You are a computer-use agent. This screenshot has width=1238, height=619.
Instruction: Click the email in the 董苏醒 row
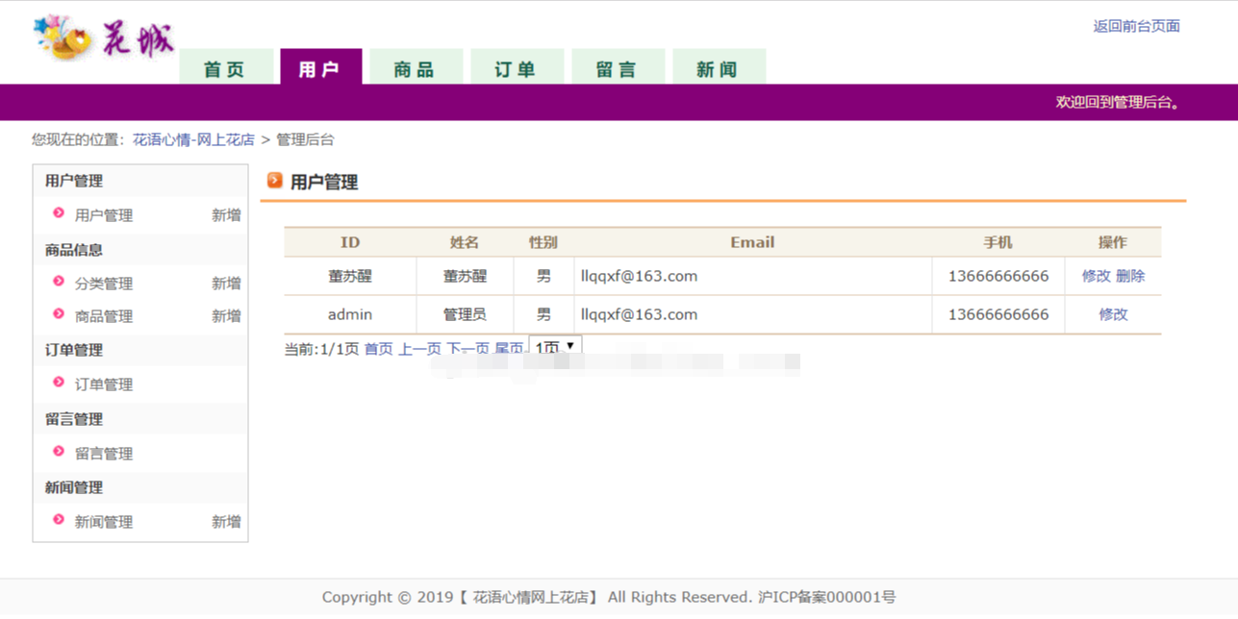(639, 276)
